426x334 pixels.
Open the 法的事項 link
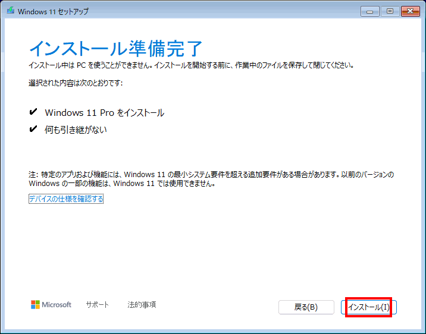[x=142, y=305]
